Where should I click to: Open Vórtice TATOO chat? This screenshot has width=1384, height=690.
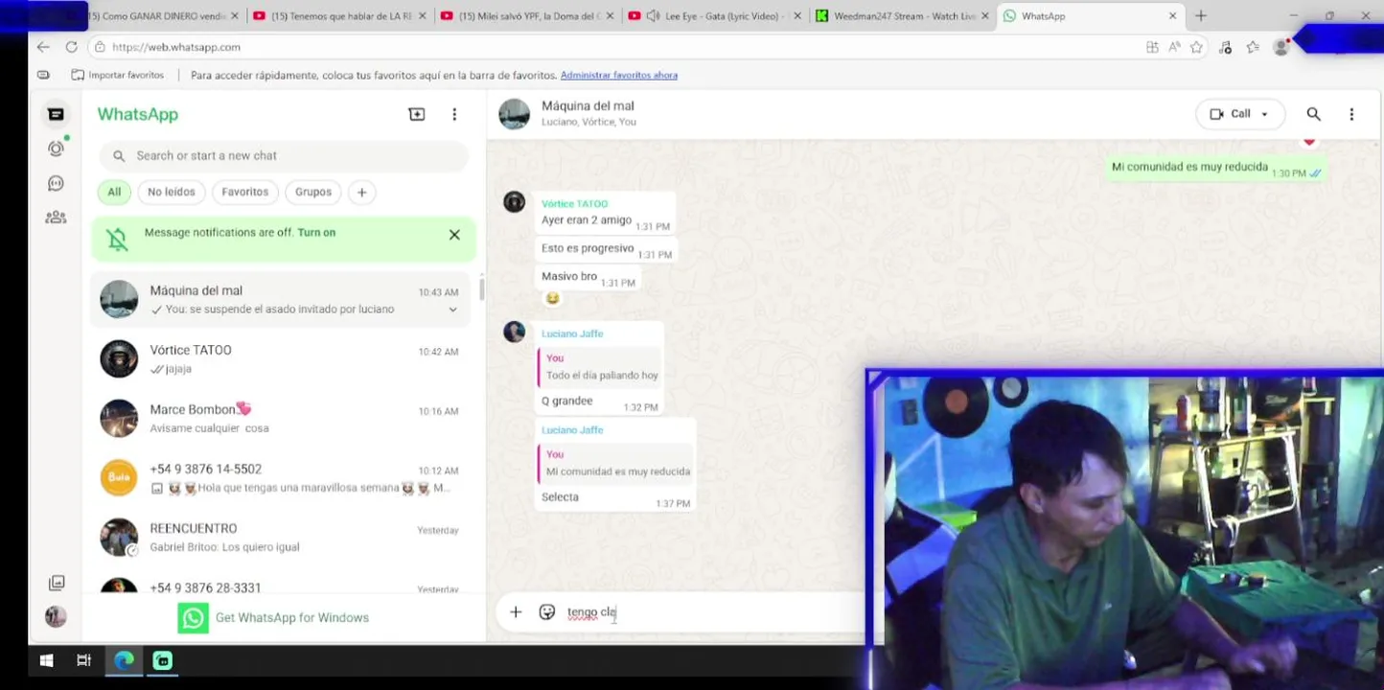tap(281, 358)
